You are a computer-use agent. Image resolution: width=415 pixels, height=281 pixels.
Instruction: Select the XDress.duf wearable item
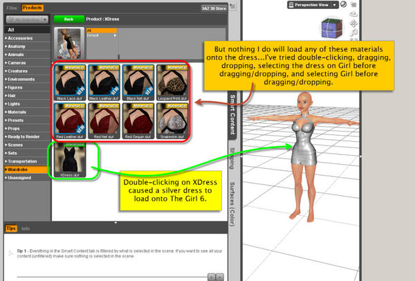click(70, 160)
